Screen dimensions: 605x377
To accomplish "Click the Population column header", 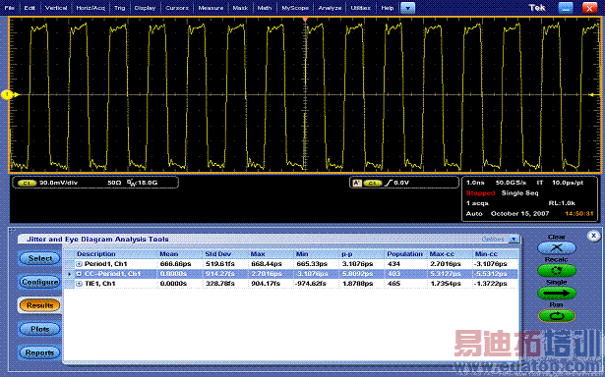I will pyautogui.click(x=404, y=254).
